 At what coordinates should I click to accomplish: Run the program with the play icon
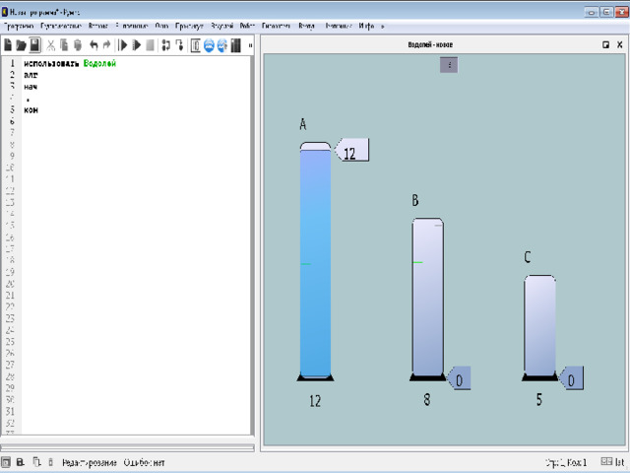point(123,45)
